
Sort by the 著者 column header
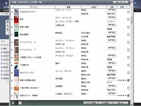[68, 7]
